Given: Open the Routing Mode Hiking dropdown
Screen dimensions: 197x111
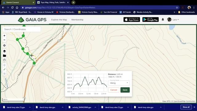Looking at the screenshot, I should click(x=119, y=83).
